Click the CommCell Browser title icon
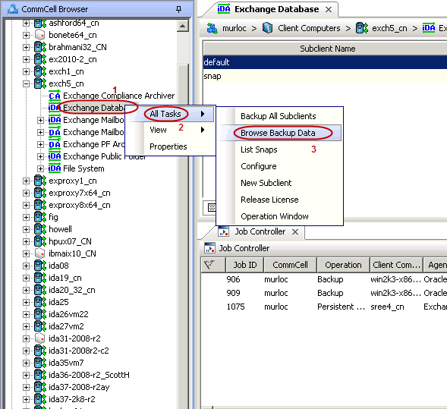The image size is (447, 409). pos(13,9)
